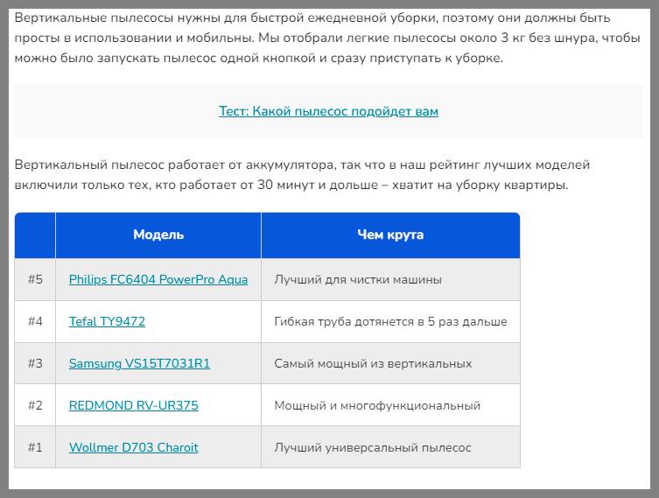This screenshot has height=498, width=659.
Task: Click the Модель column header
Action: 158,235
